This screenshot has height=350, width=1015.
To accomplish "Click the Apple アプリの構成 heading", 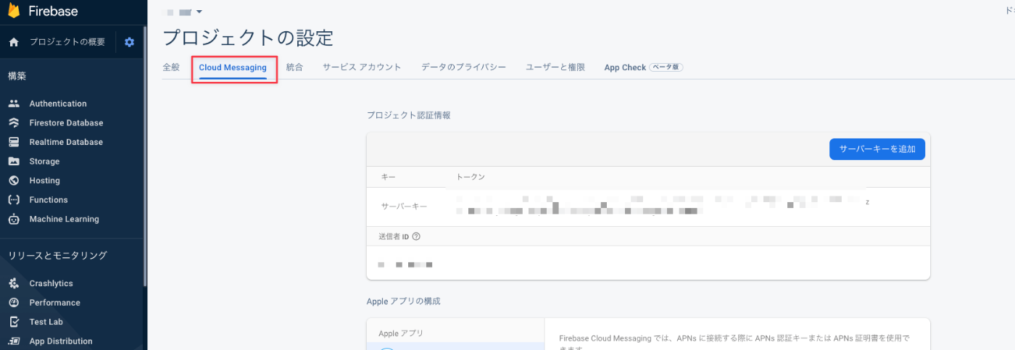I will point(404,301).
